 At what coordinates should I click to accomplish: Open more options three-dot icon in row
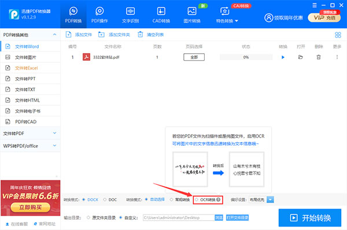pyautogui.click(x=337, y=57)
